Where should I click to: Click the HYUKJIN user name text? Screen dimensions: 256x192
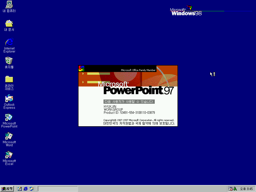pyautogui.click(x=110, y=106)
